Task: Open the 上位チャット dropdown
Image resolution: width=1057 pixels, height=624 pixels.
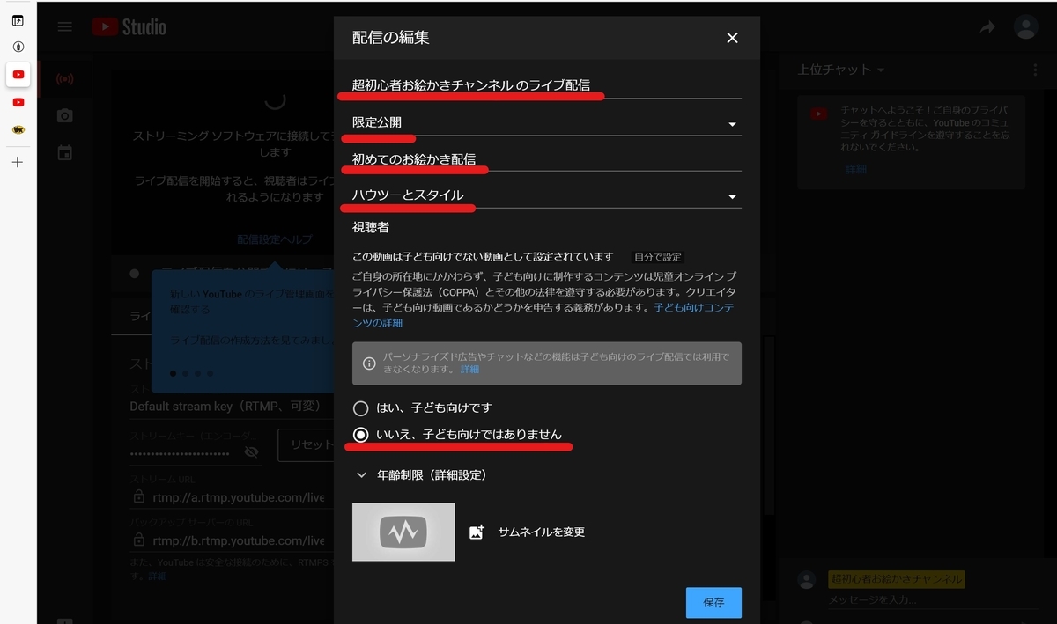Action: click(841, 70)
